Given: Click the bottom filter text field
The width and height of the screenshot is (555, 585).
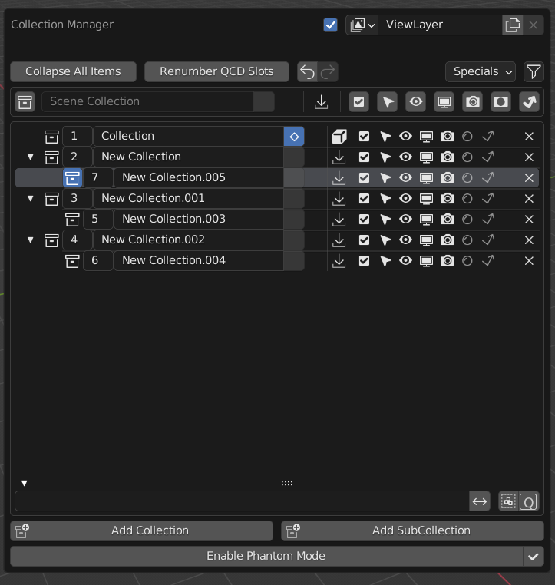Looking at the screenshot, I should click(x=242, y=501).
